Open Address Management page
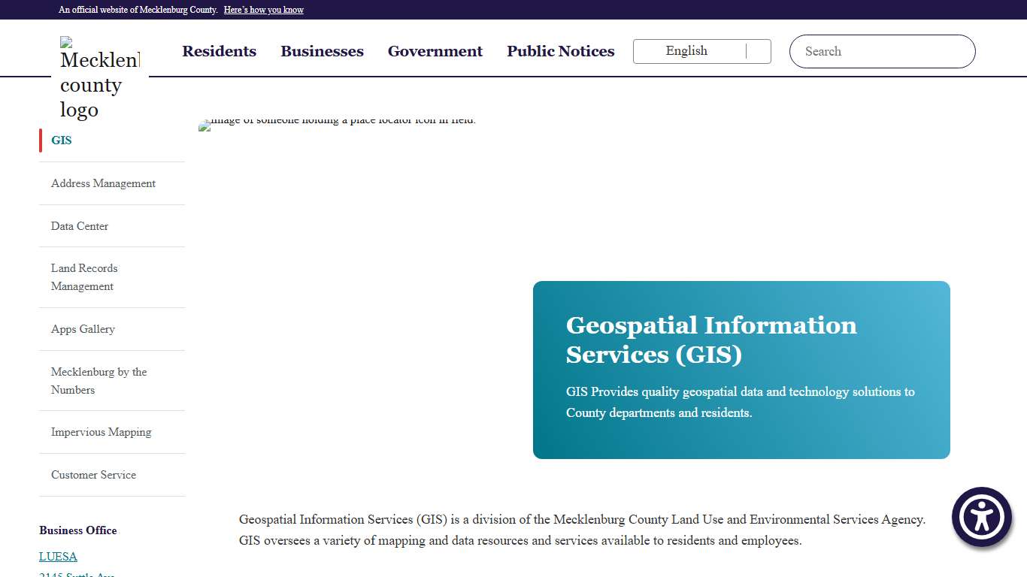 click(103, 183)
